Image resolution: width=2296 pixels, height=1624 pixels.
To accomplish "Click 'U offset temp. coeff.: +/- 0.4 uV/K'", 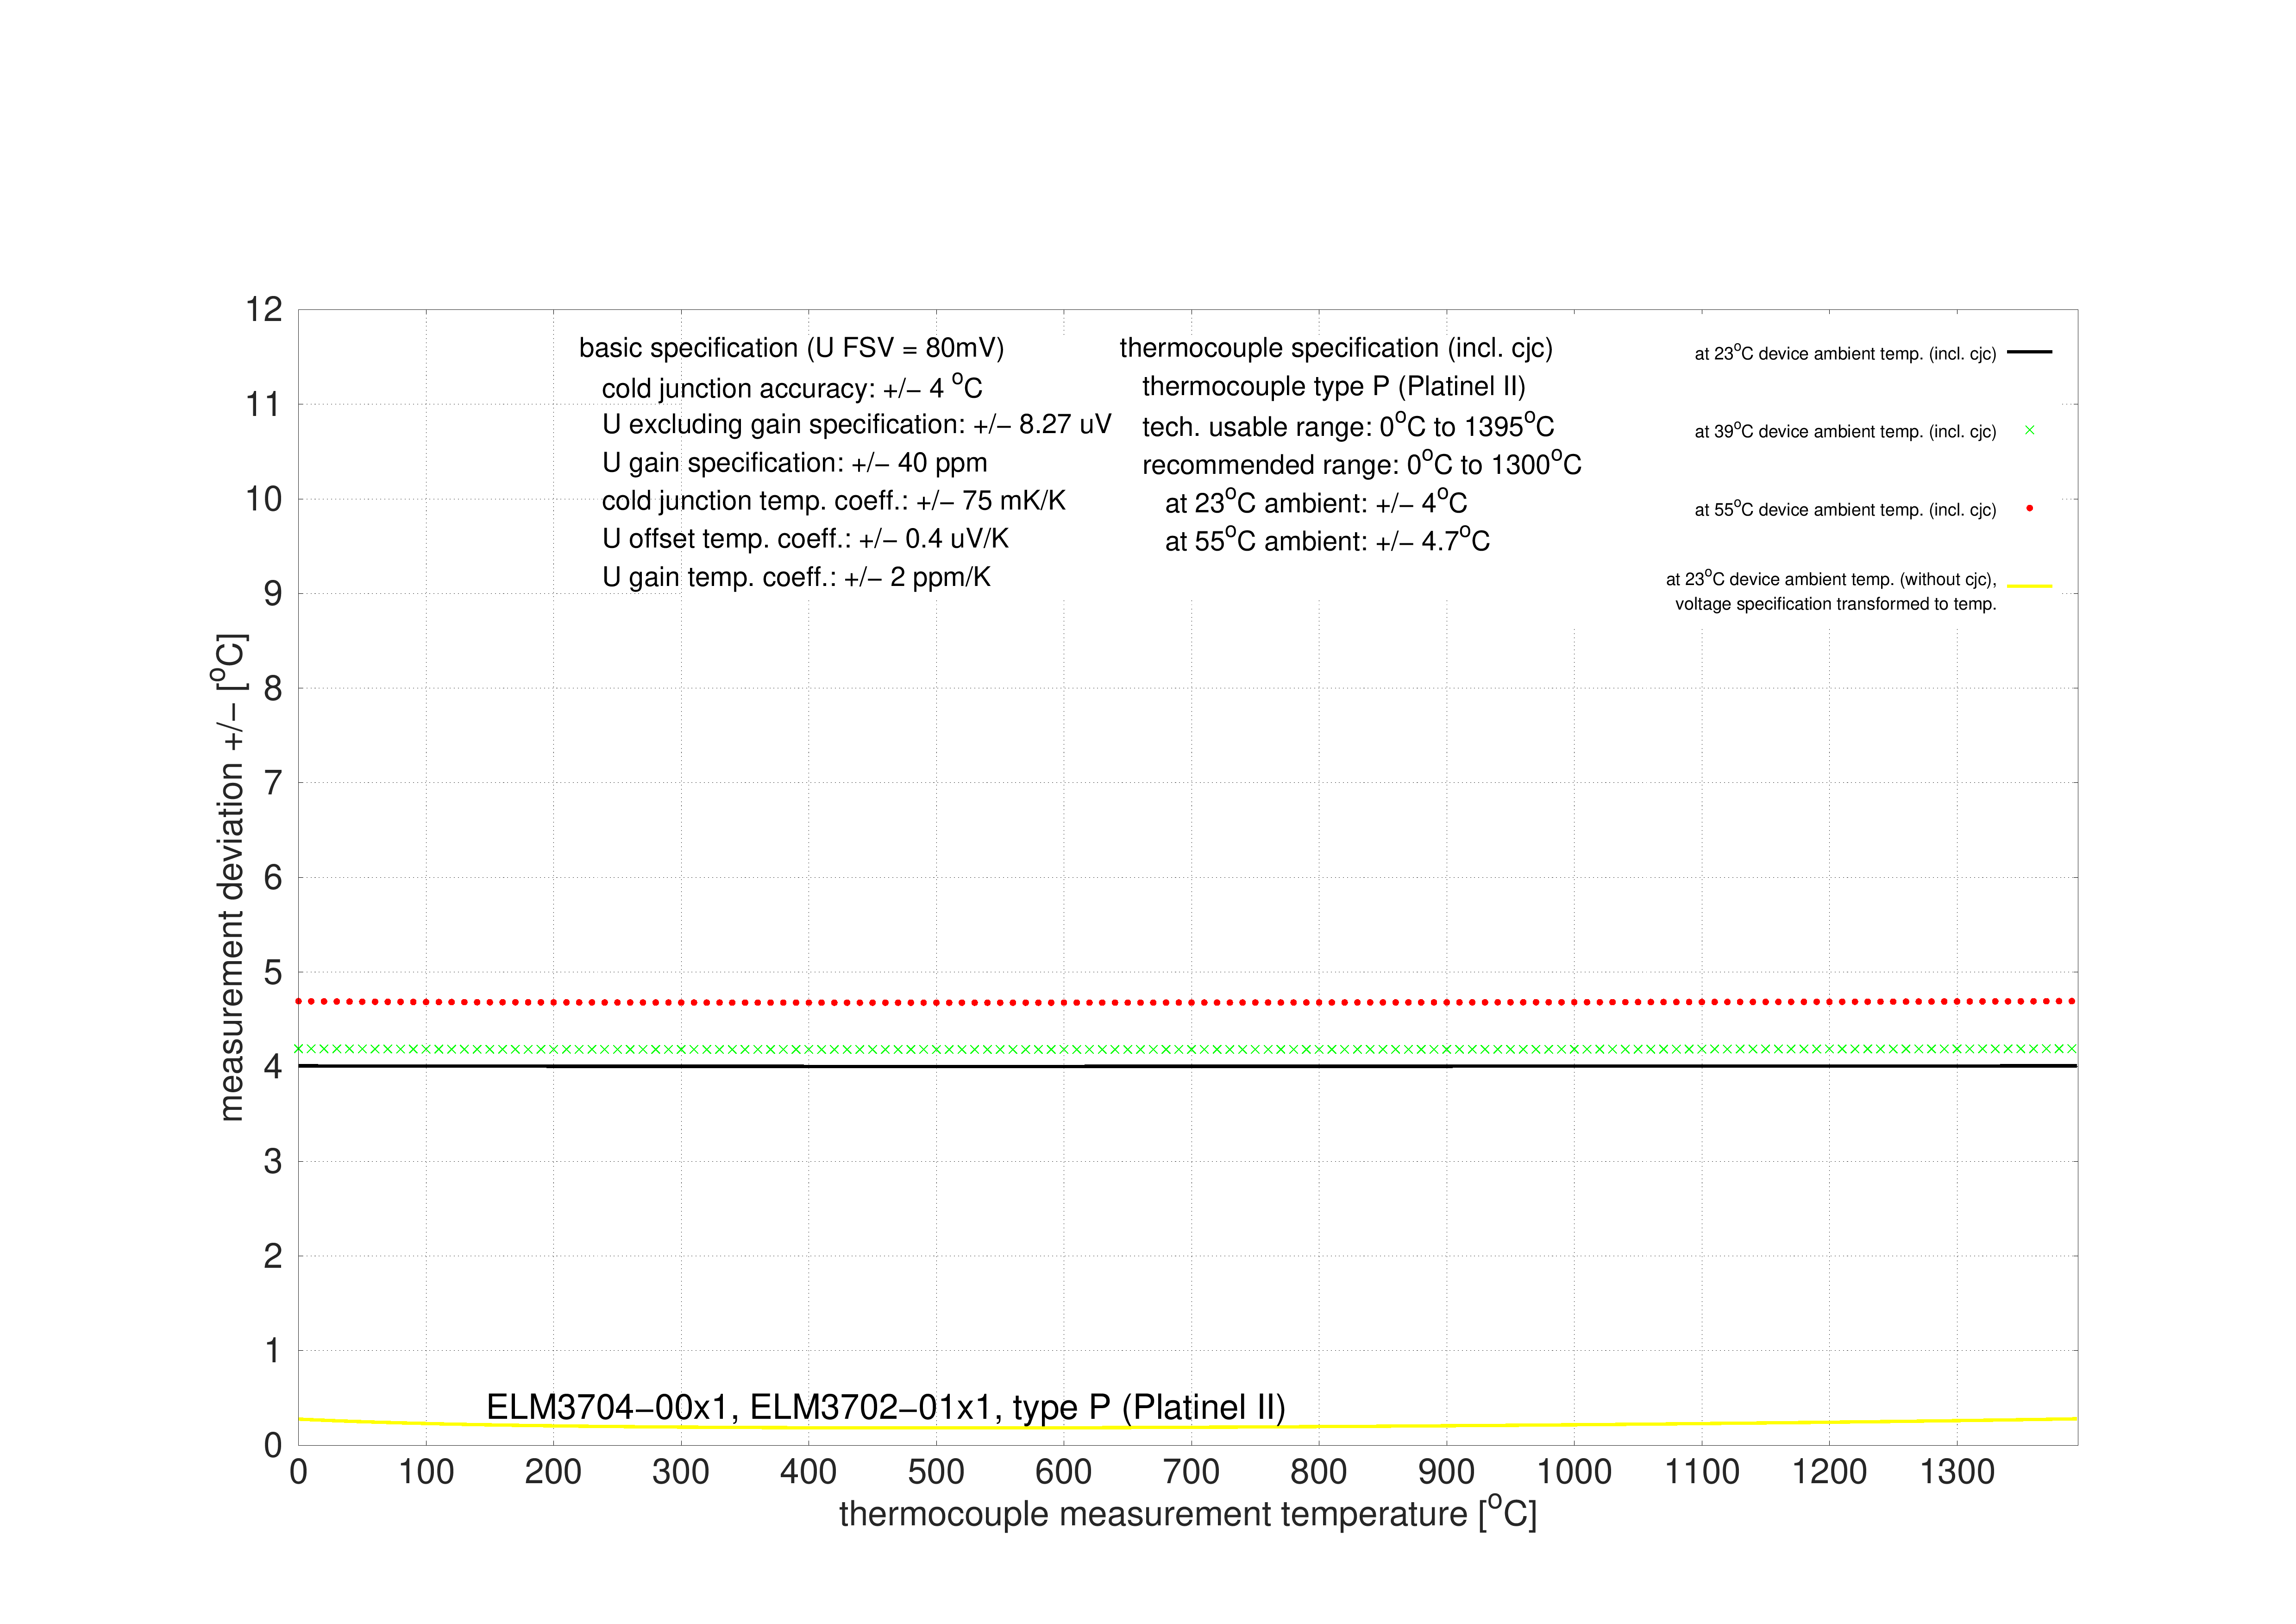I will pos(805,539).
